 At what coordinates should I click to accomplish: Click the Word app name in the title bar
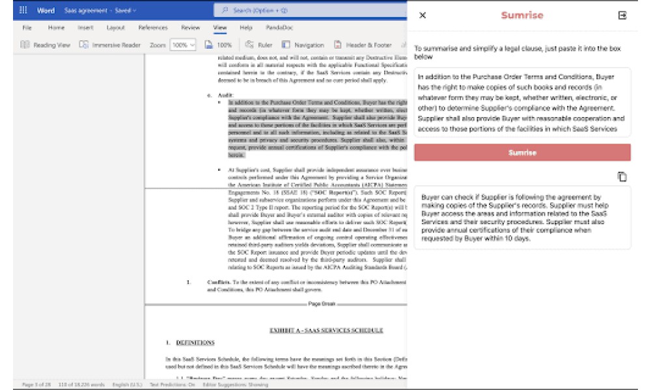[x=46, y=10]
